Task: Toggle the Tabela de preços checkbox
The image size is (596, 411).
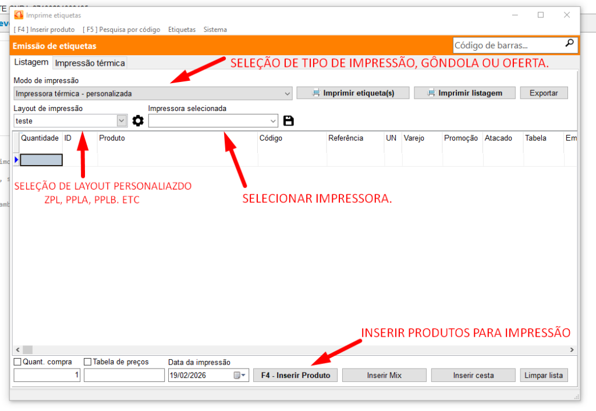Action: [x=88, y=362]
